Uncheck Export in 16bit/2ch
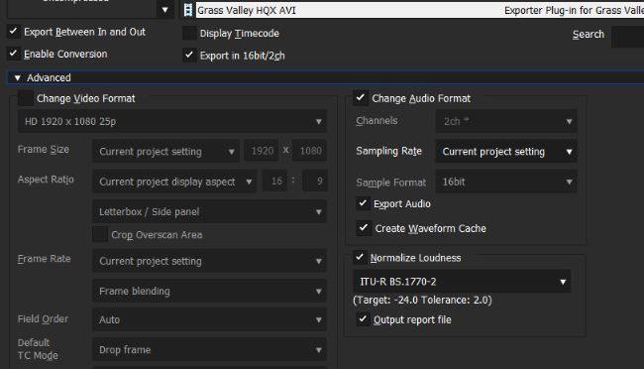 (x=189, y=55)
